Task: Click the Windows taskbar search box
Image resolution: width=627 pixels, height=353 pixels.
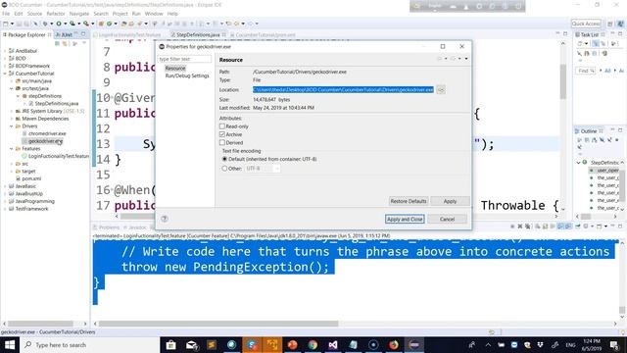Action: coord(89,344)
